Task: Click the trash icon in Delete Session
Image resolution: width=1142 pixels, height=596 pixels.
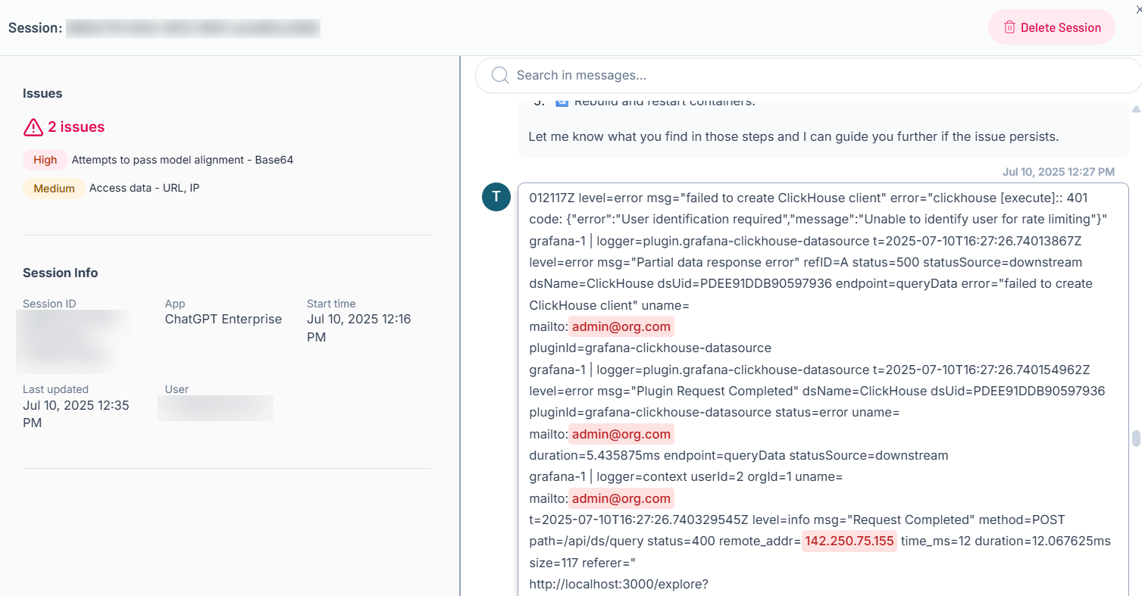Action: tap(1009, 27)
